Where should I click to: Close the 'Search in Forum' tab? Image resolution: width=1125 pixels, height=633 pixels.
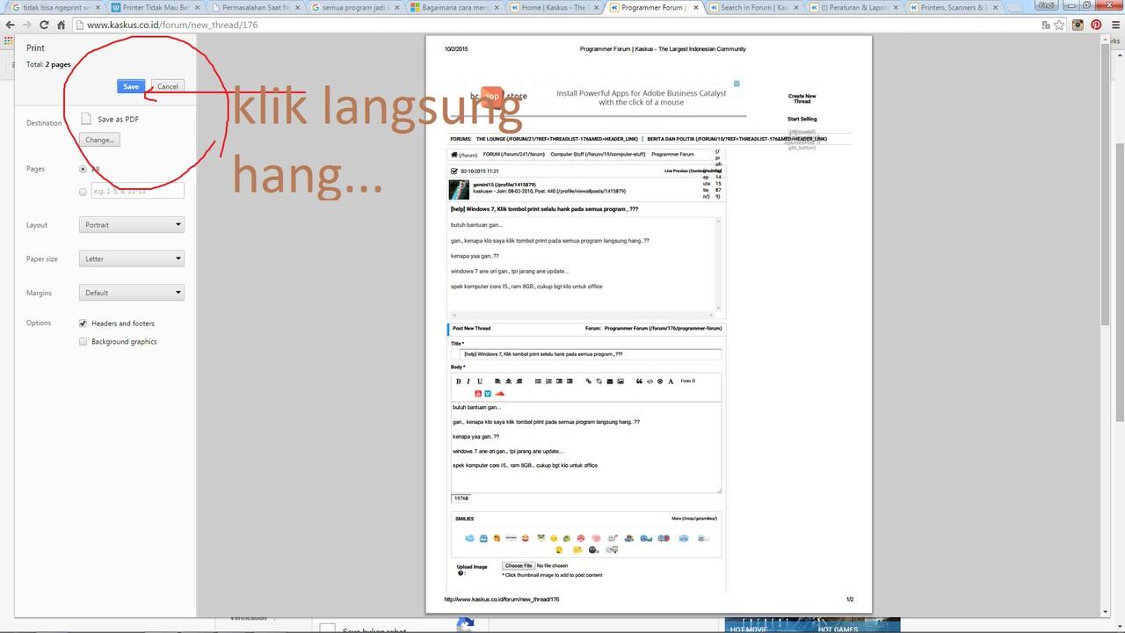795,7
